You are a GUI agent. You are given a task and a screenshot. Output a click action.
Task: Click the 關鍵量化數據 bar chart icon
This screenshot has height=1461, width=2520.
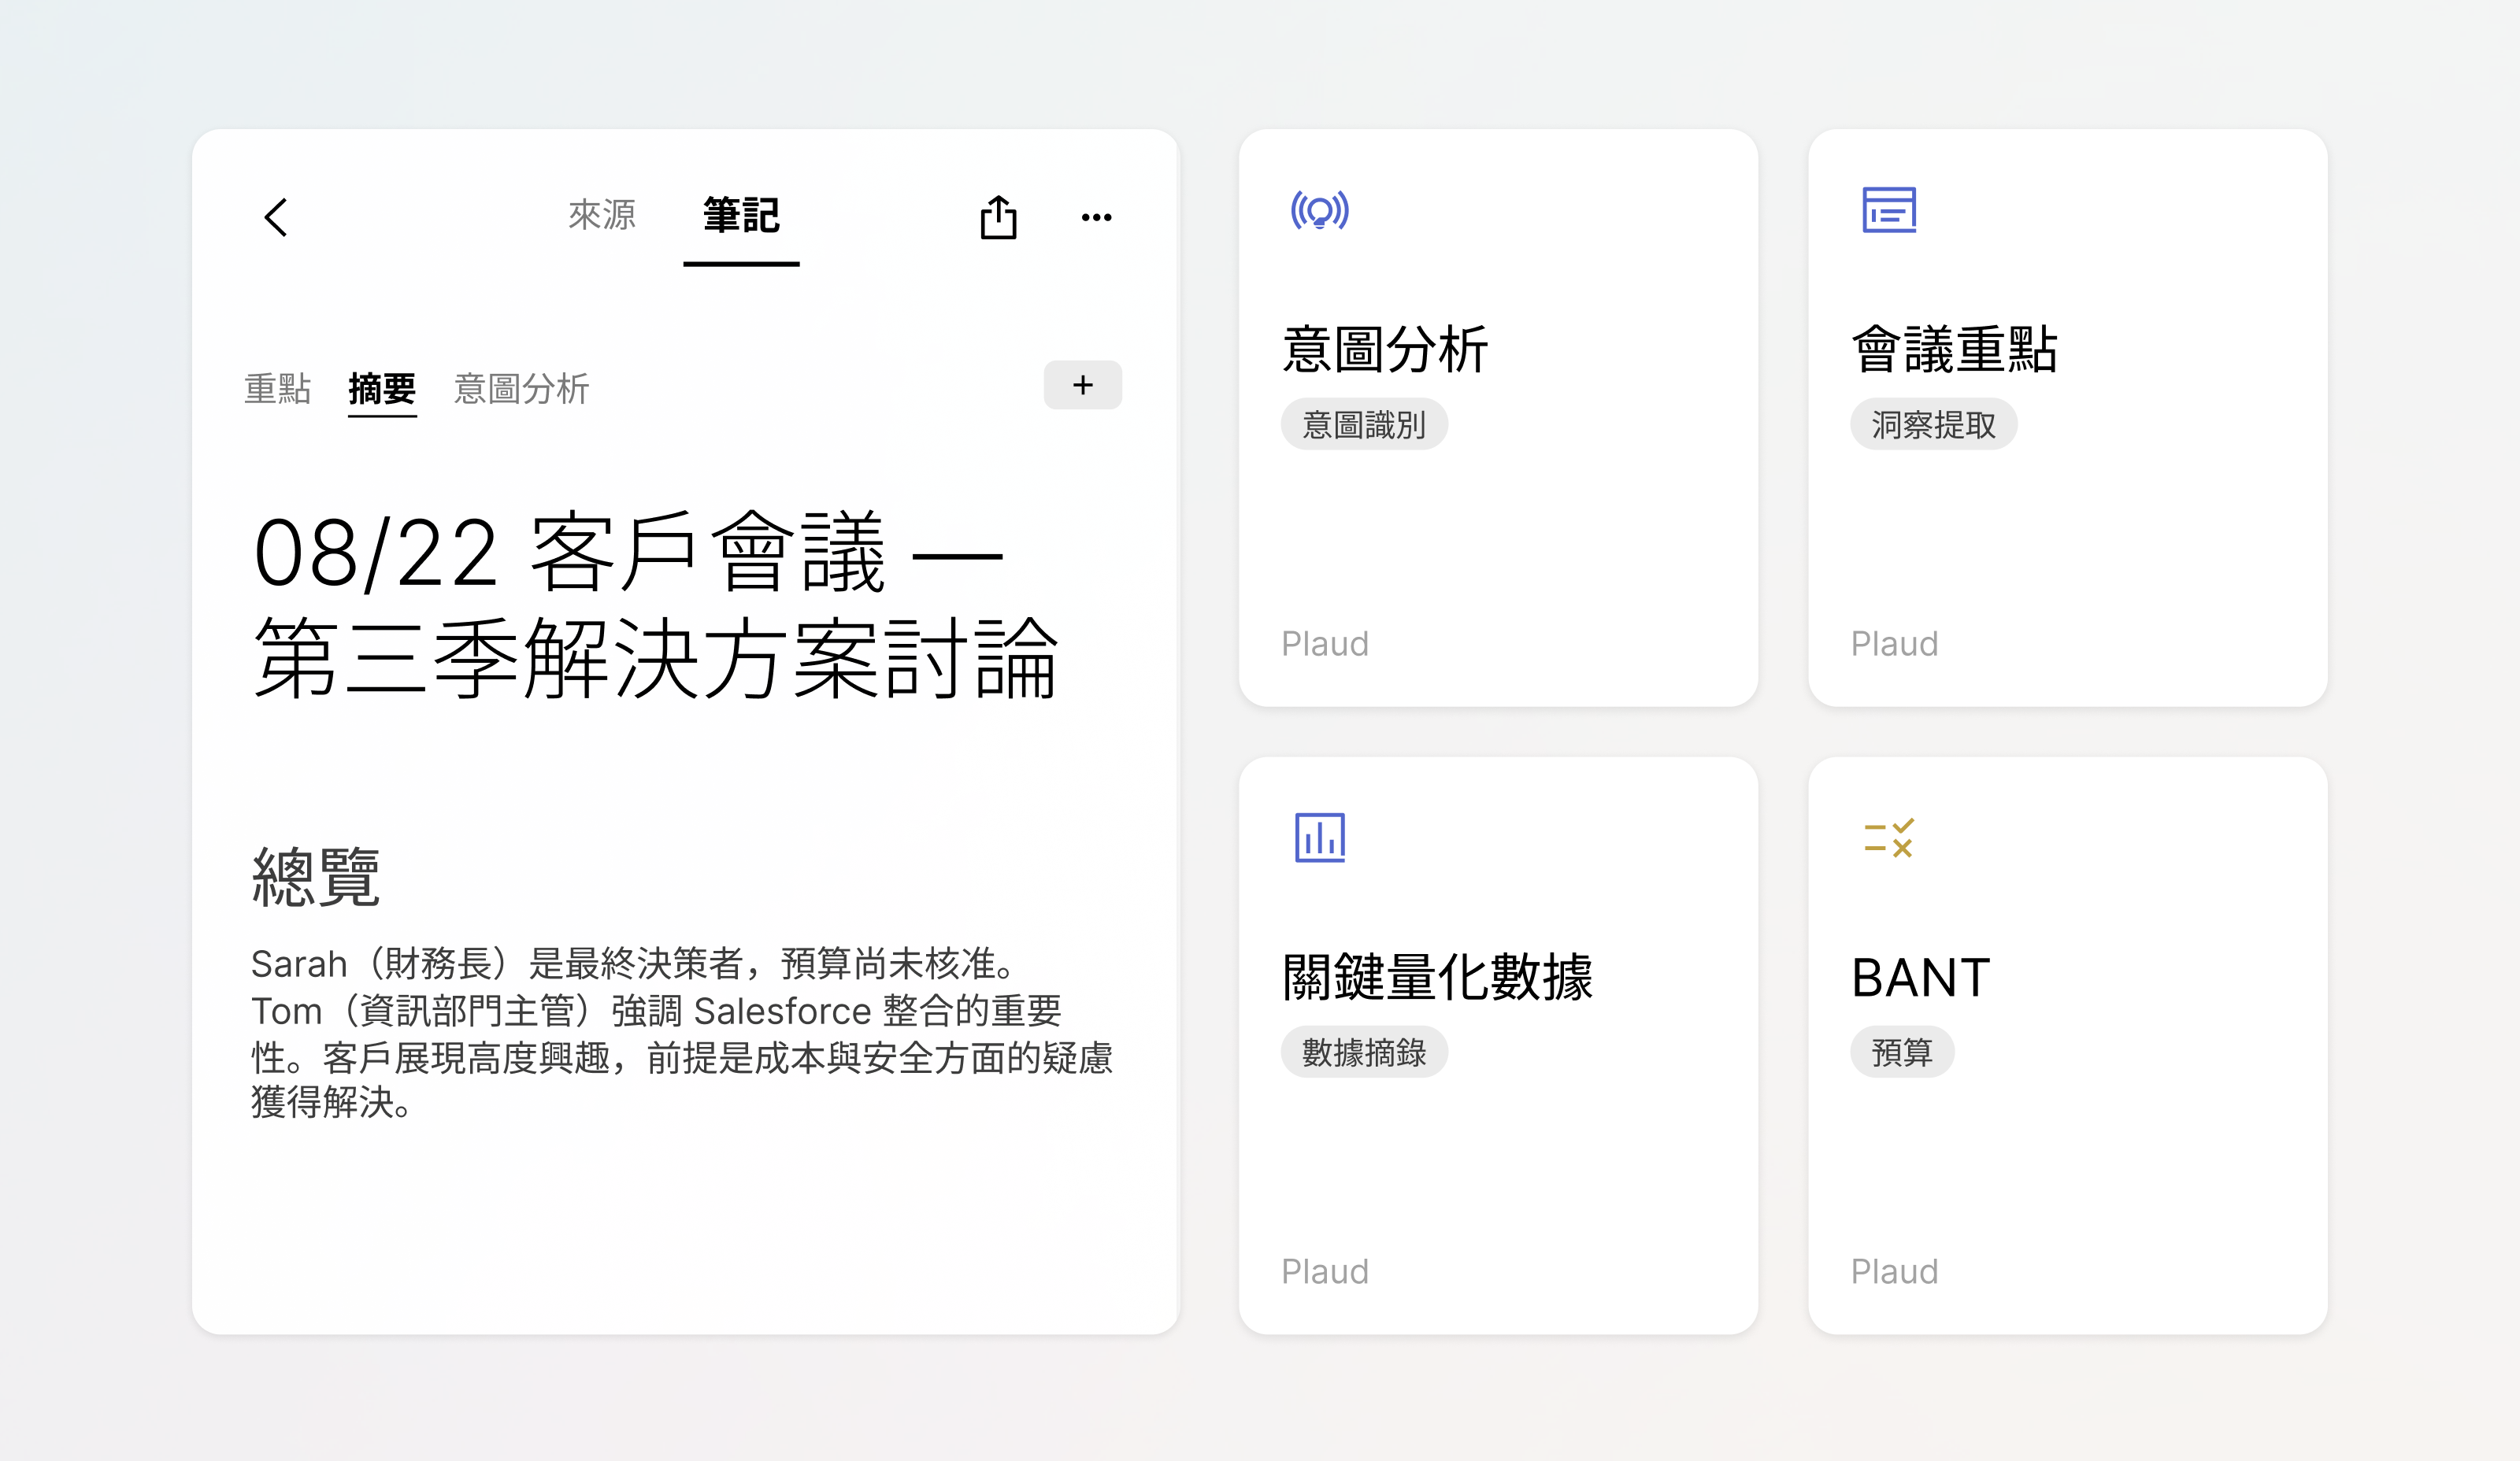pyautogui.click(x=1319, y=838)
